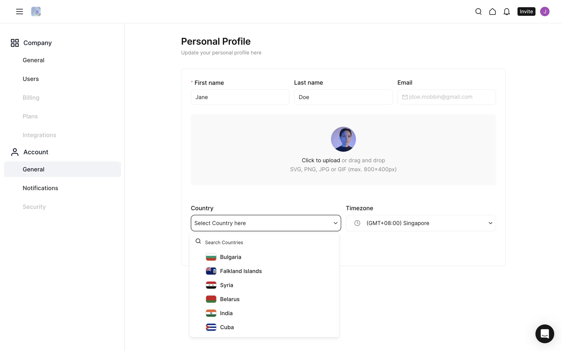Click the "Click to upload" link
The image size is (562, 351).
click(321, 160)
